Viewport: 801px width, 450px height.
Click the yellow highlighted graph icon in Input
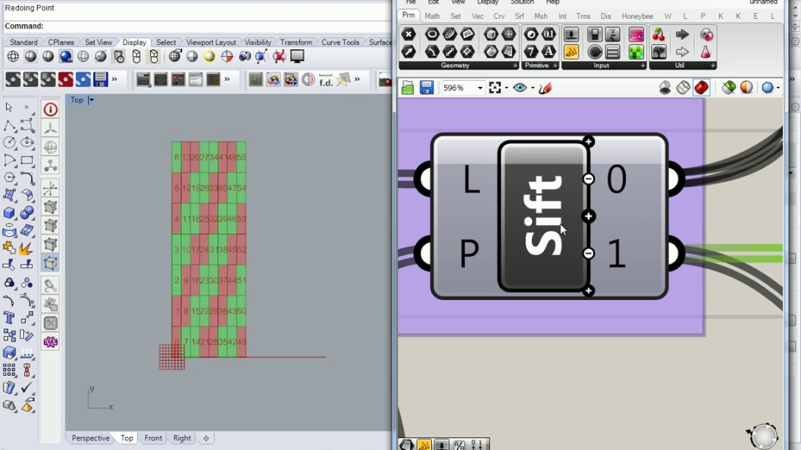571,52
